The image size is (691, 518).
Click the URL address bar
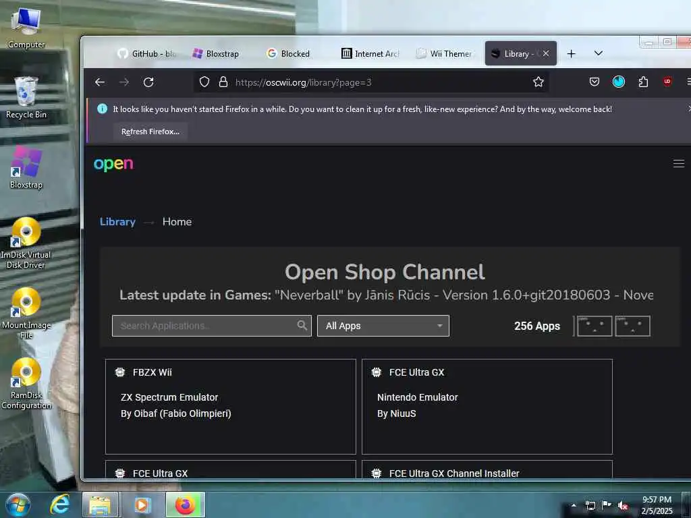(370, 82)
